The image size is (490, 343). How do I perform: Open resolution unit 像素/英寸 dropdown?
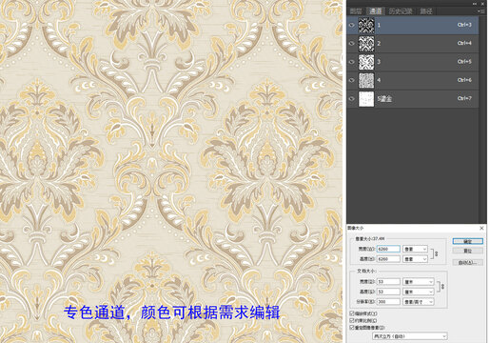click(419, 302)
